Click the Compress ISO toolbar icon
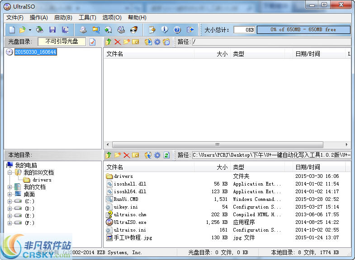This screenshot has height=260, width=355. (109, 30)
